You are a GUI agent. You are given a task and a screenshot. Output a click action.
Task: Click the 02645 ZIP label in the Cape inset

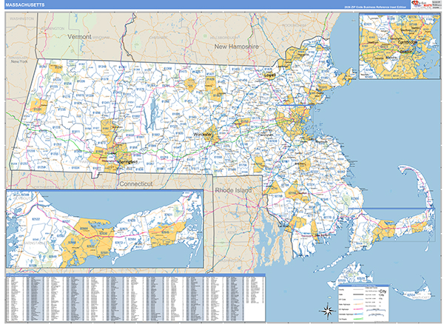point(165,232)
